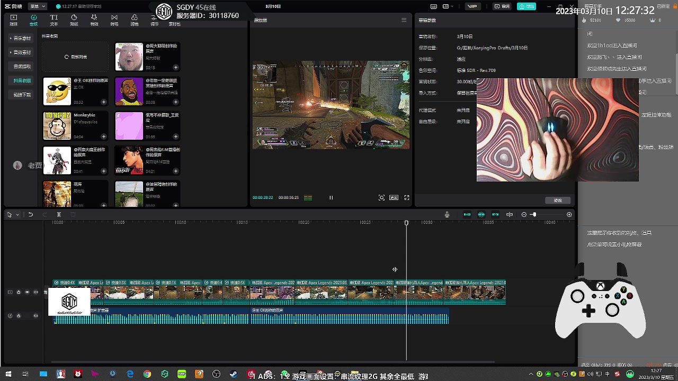Add the 00:41 track with plus icon
Image resolution: width=678 pixels, height=381 pixels.
click(x=103, y=171)
